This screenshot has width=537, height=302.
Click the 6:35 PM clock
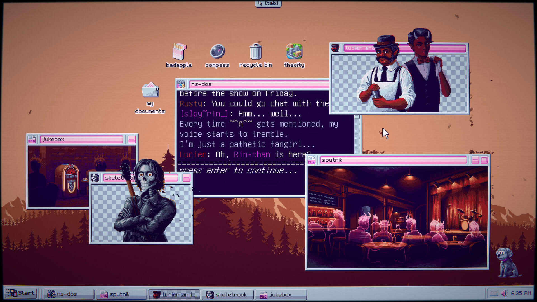(521, 293)
